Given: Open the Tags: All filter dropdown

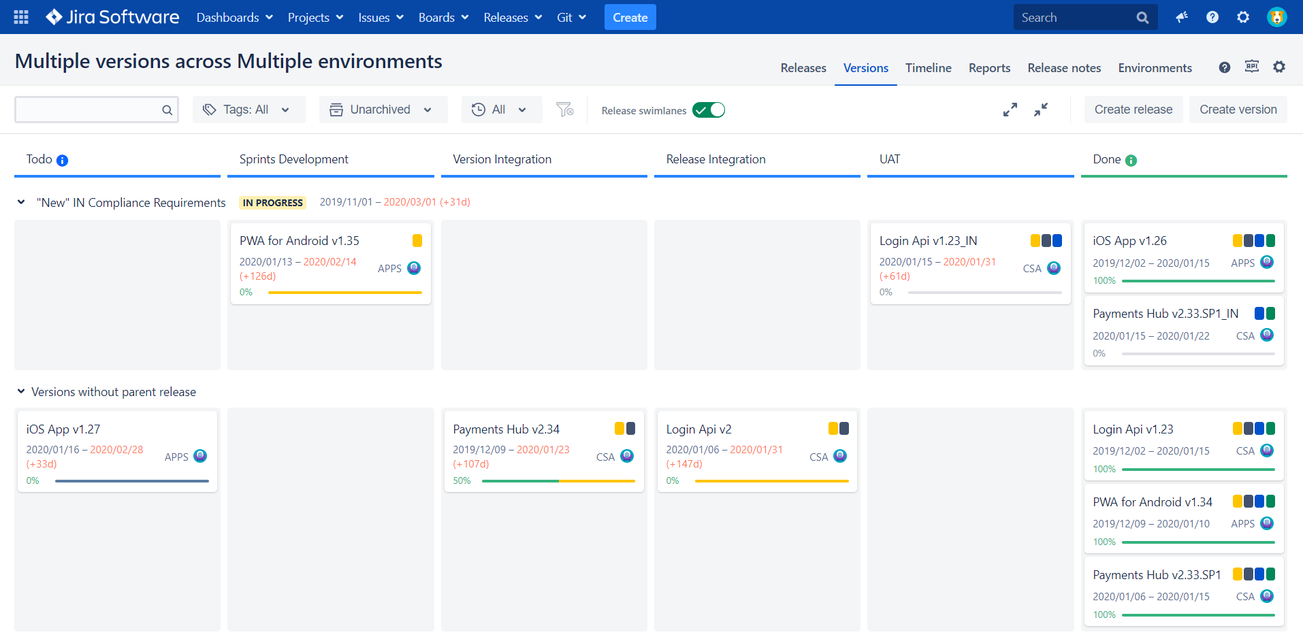Looking at the screenshot, I should point(248,109).
